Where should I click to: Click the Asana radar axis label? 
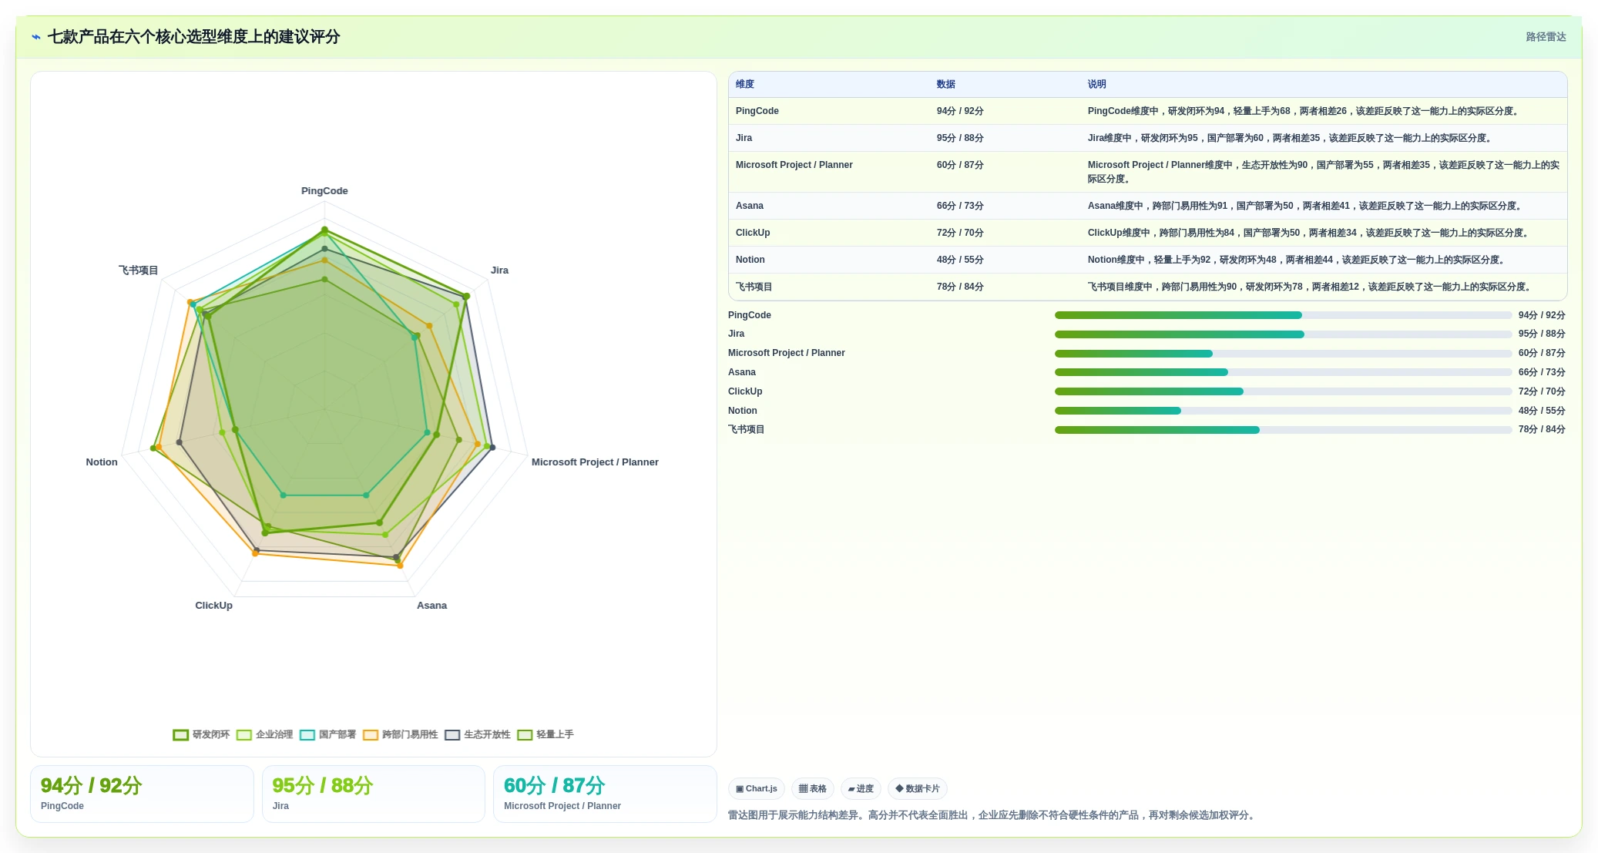(x=431, y=606)
